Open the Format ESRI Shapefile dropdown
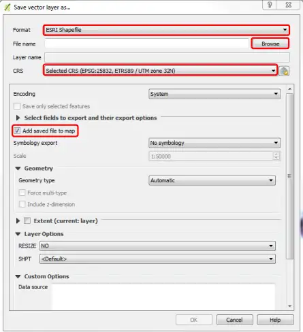This screenshot has width=303, height=332. tap(166, 30)
